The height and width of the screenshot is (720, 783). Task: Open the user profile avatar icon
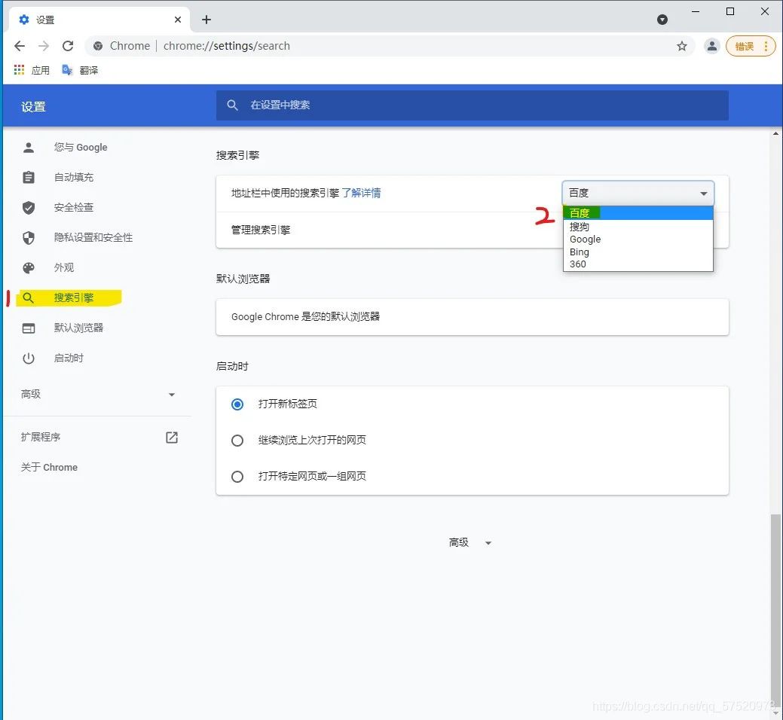(711, 47)
